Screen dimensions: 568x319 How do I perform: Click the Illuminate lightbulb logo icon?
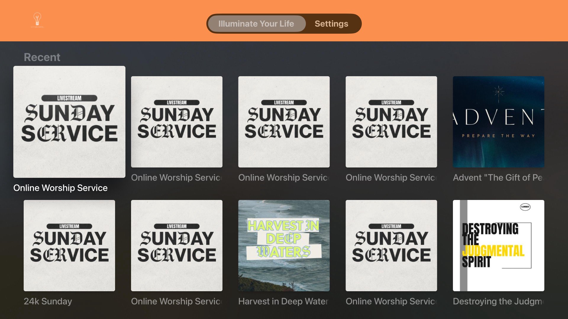point(37,20)
